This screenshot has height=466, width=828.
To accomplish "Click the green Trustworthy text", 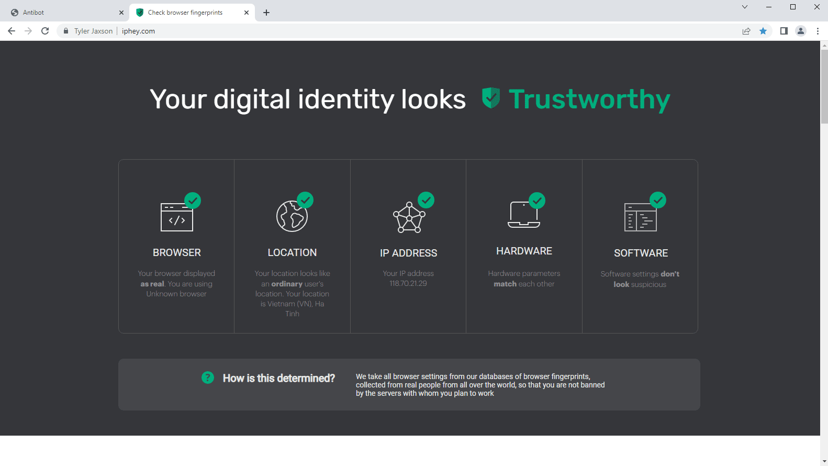I will coord(589,99).
